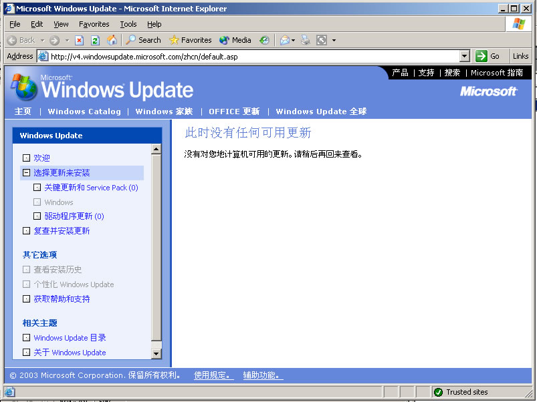
Task: Click the toolbar icon right of Print
Action: (x=321, y=40)
